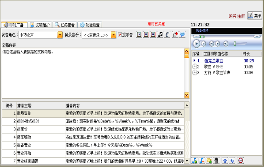
Task: Click the 注册 link
Action: click(x=241, y=16)
